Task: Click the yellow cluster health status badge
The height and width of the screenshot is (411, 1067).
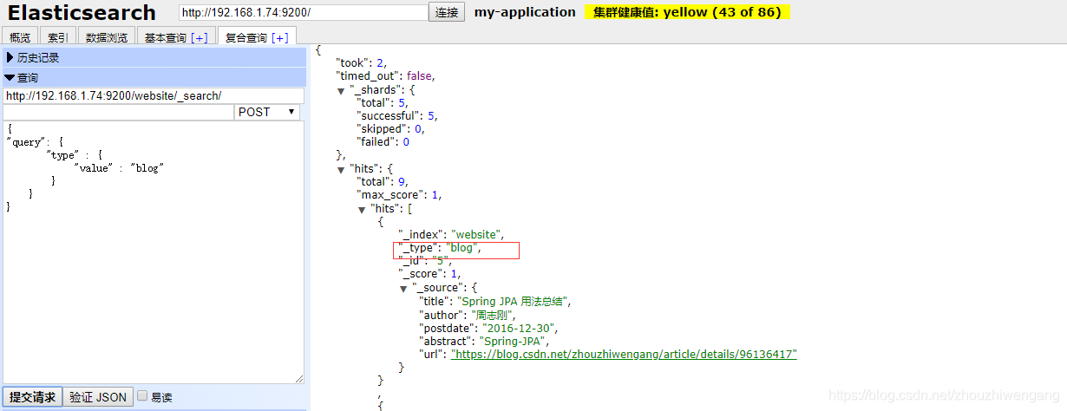Action: pos(687,12)
